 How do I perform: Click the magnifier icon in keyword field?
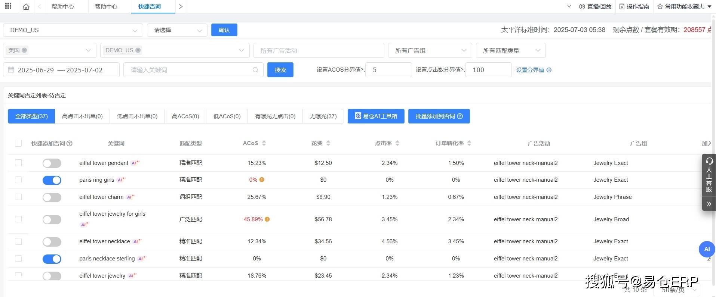(x=255, y=70)
